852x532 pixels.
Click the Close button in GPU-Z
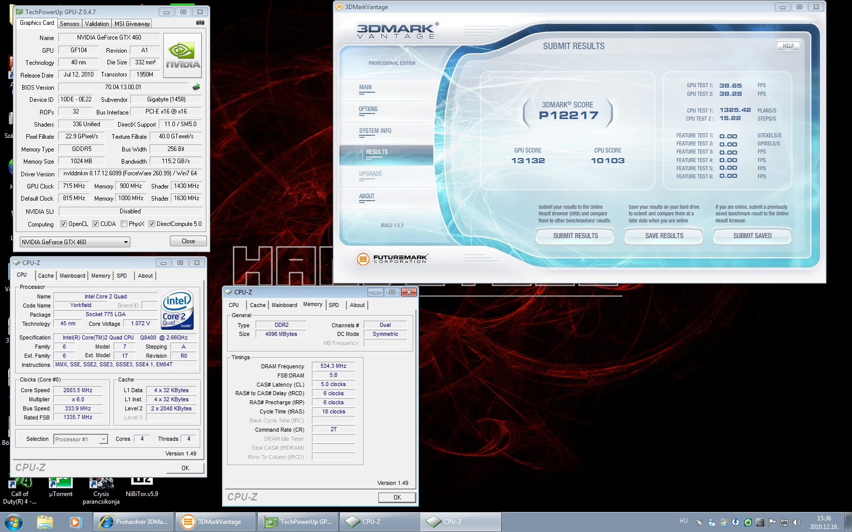(x=188, y=241)
